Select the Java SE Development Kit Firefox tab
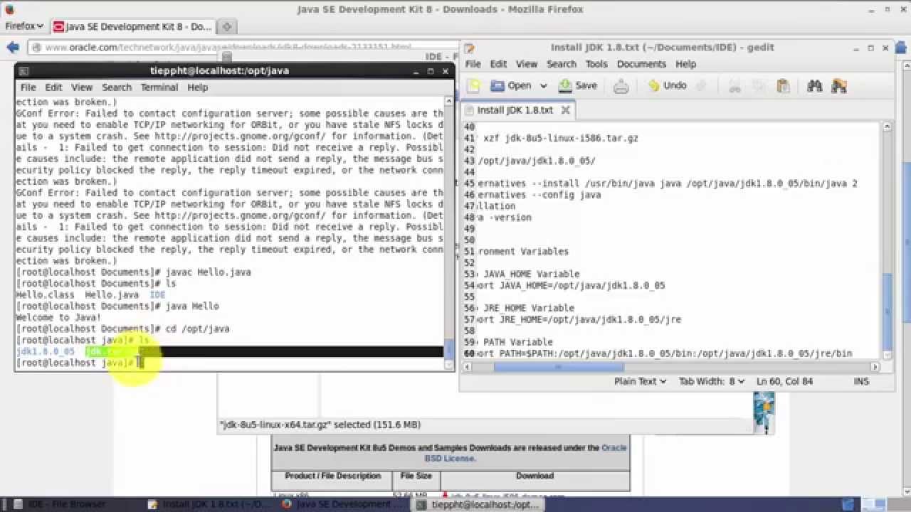This screenshot has height=512, width=911. point(133,26)
